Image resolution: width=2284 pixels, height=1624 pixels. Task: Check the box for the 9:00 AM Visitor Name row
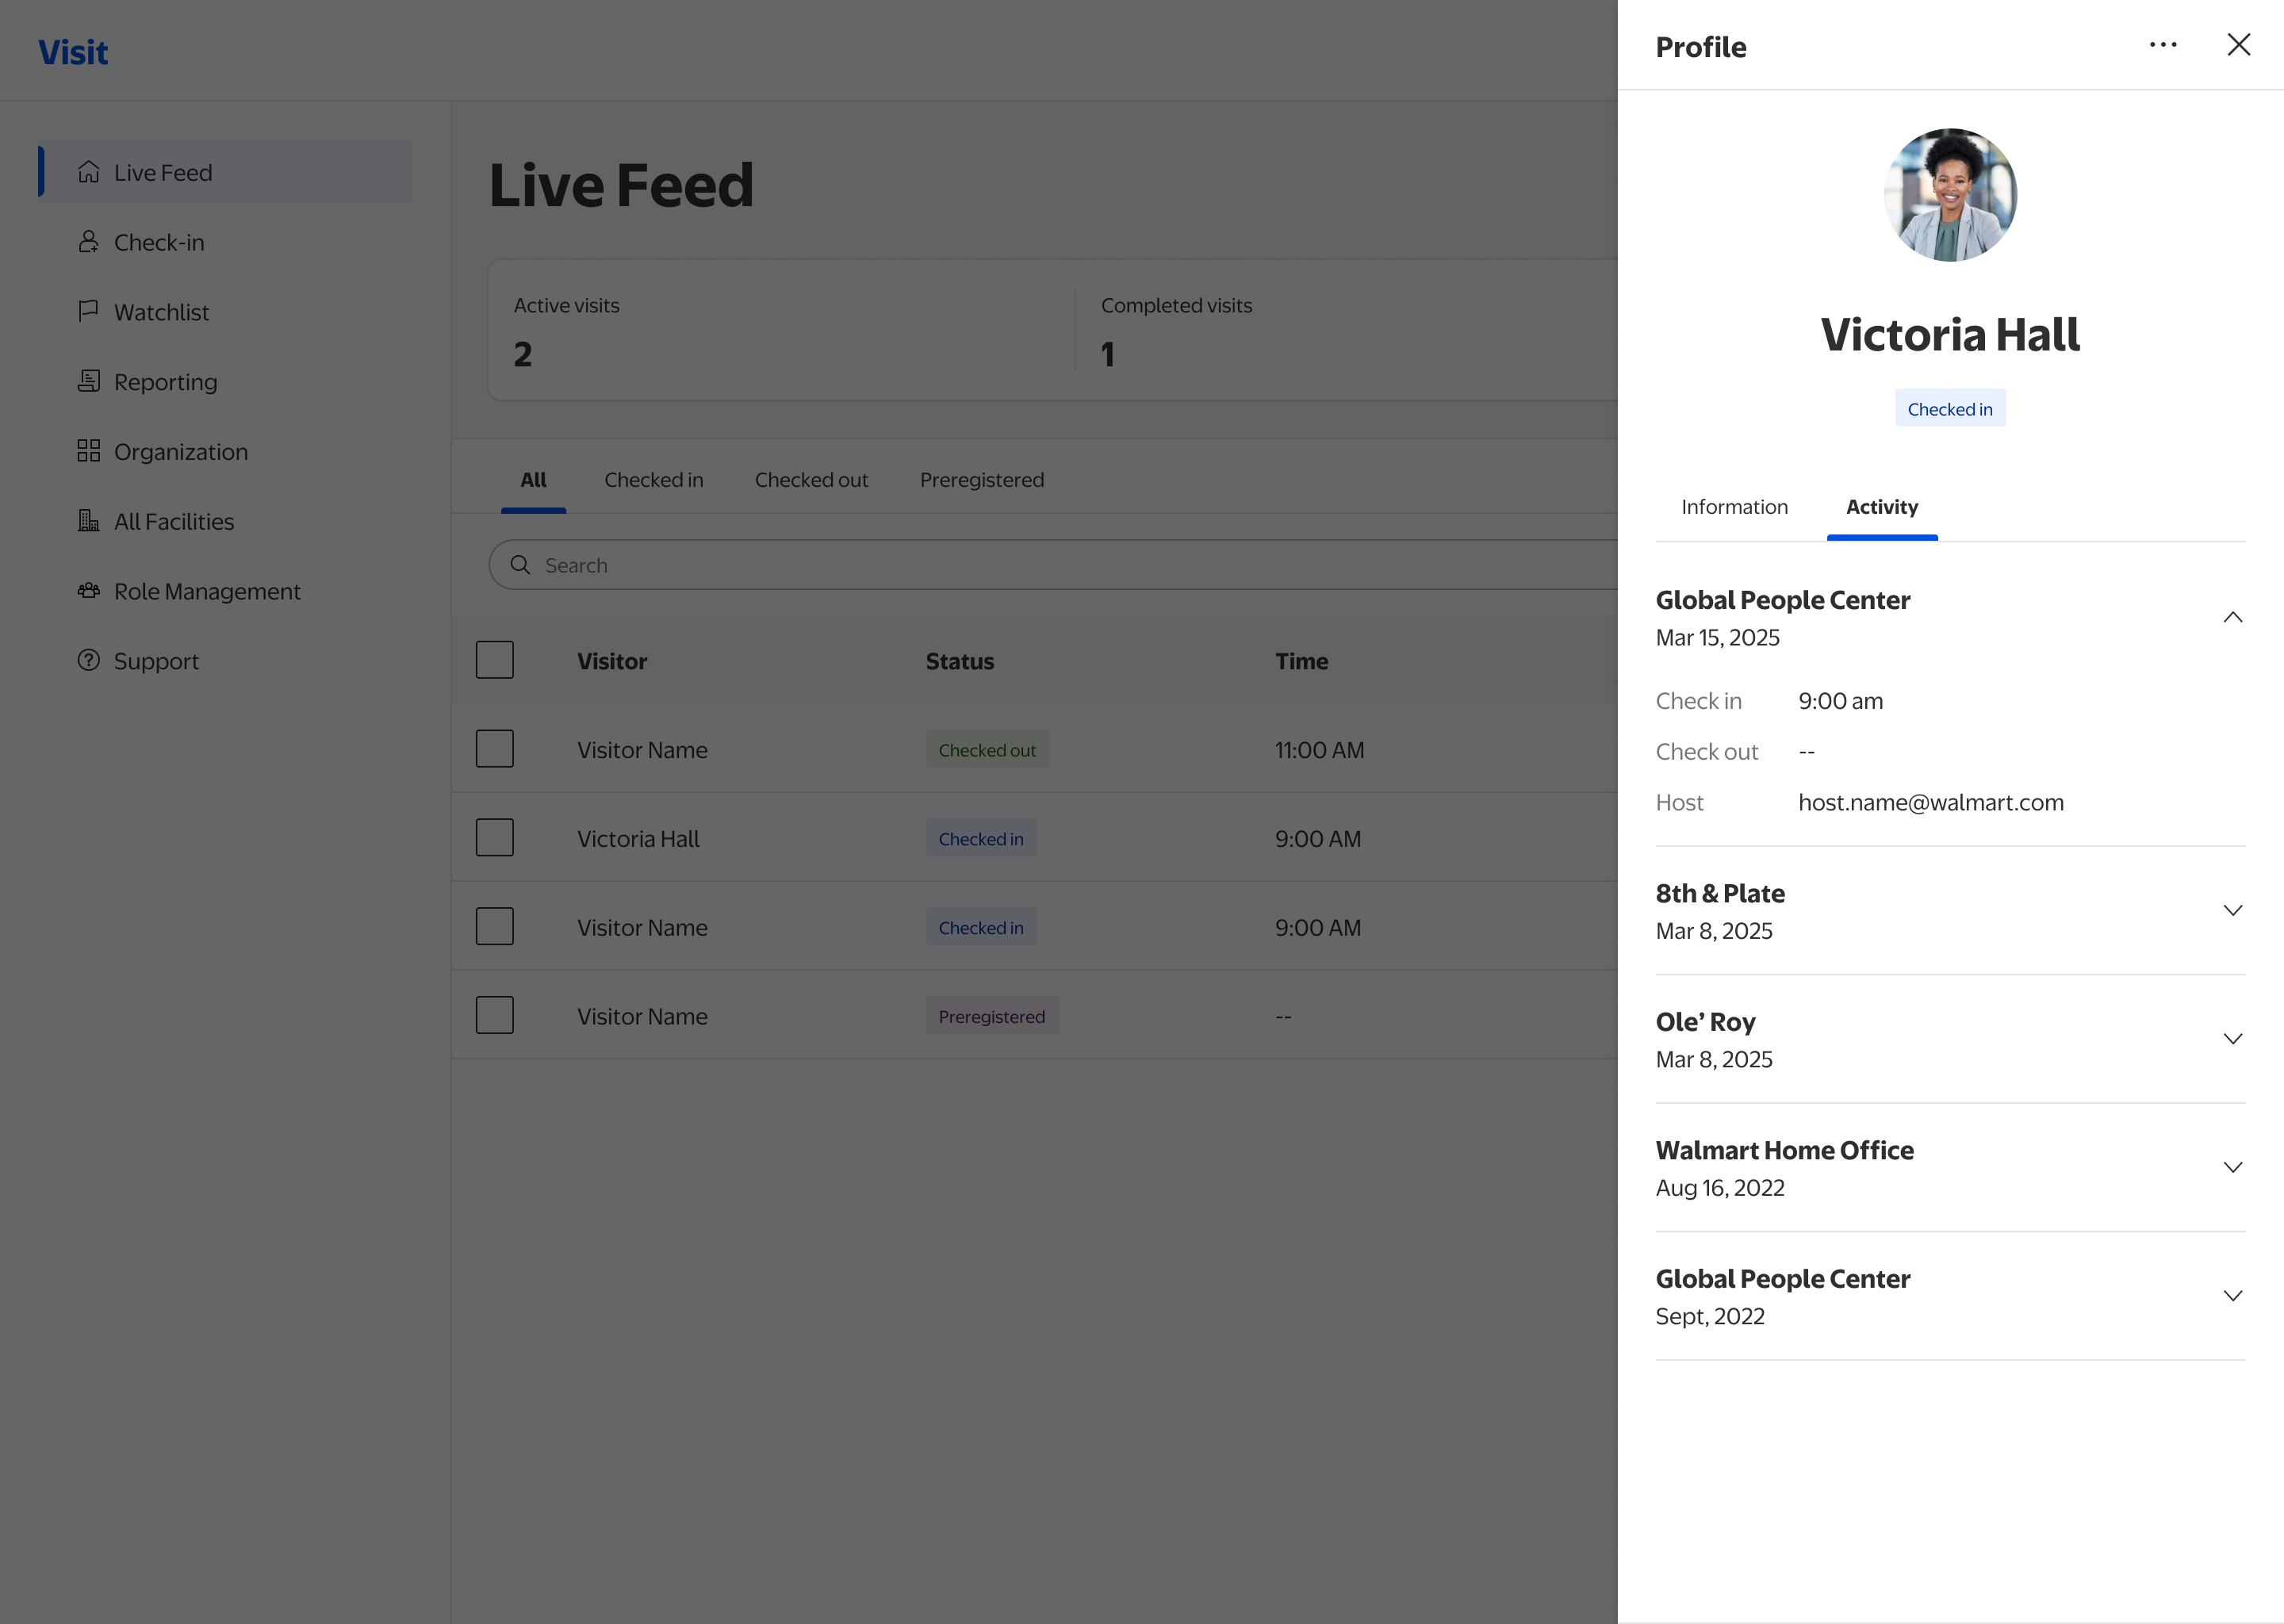click(495, 927)
